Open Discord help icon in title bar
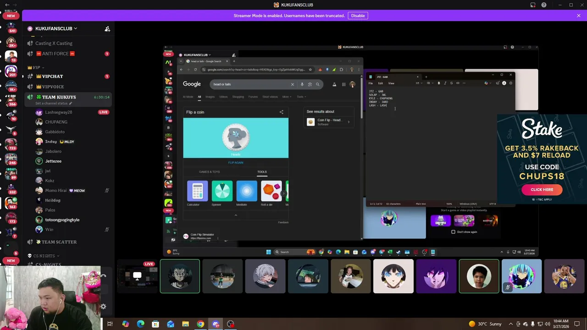Screen dimensions: 587x330 (x=544, y=5)
